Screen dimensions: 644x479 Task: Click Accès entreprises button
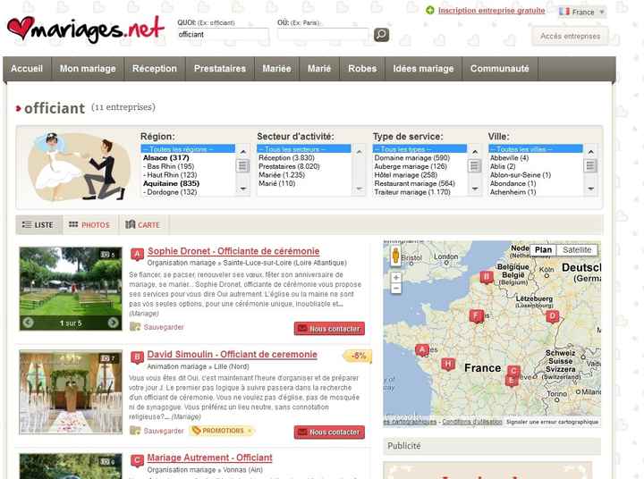570,36
